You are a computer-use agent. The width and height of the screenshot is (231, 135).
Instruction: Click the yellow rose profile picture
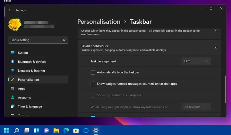(x=15, y=24)
